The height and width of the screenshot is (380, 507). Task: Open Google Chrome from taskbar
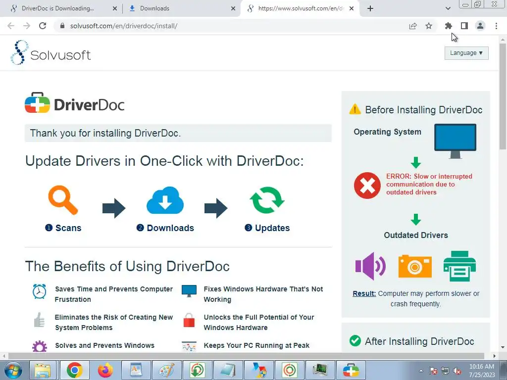(75, 370)
